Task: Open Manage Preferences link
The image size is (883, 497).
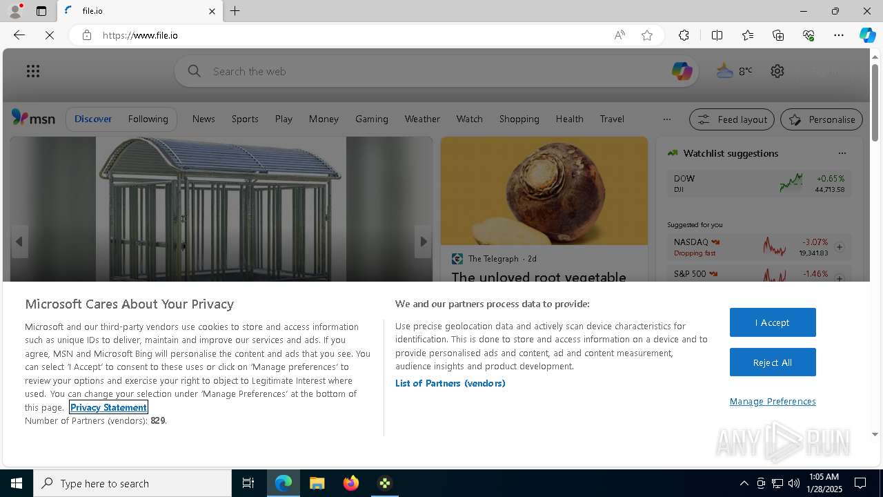Action: [x=773, y=401]
